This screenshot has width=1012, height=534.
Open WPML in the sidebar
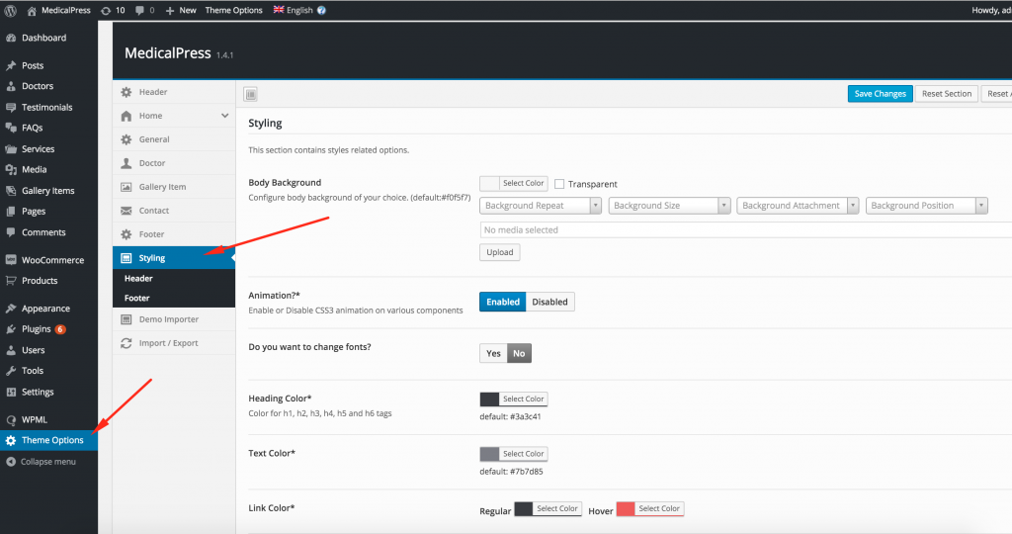point(35,419)
